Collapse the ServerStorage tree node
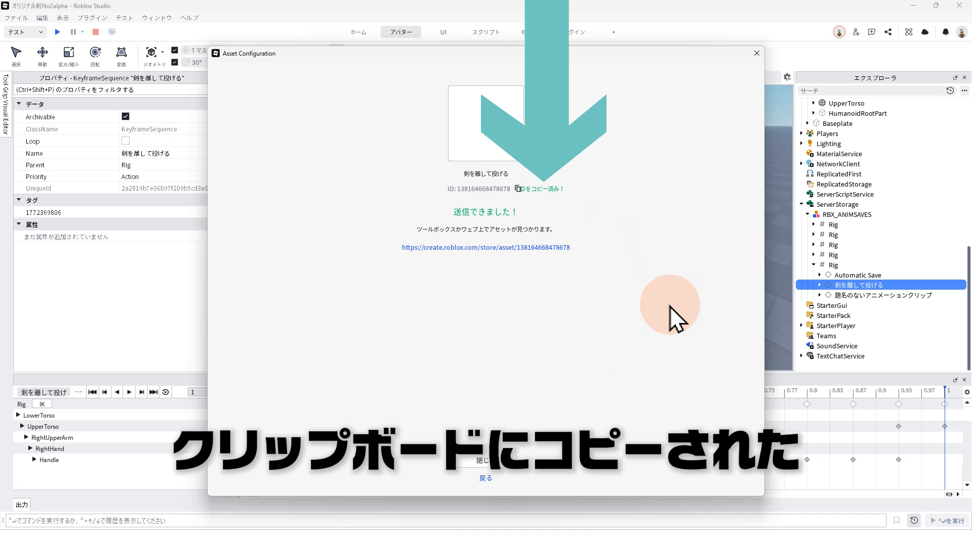972x546 pixels. 802,204
